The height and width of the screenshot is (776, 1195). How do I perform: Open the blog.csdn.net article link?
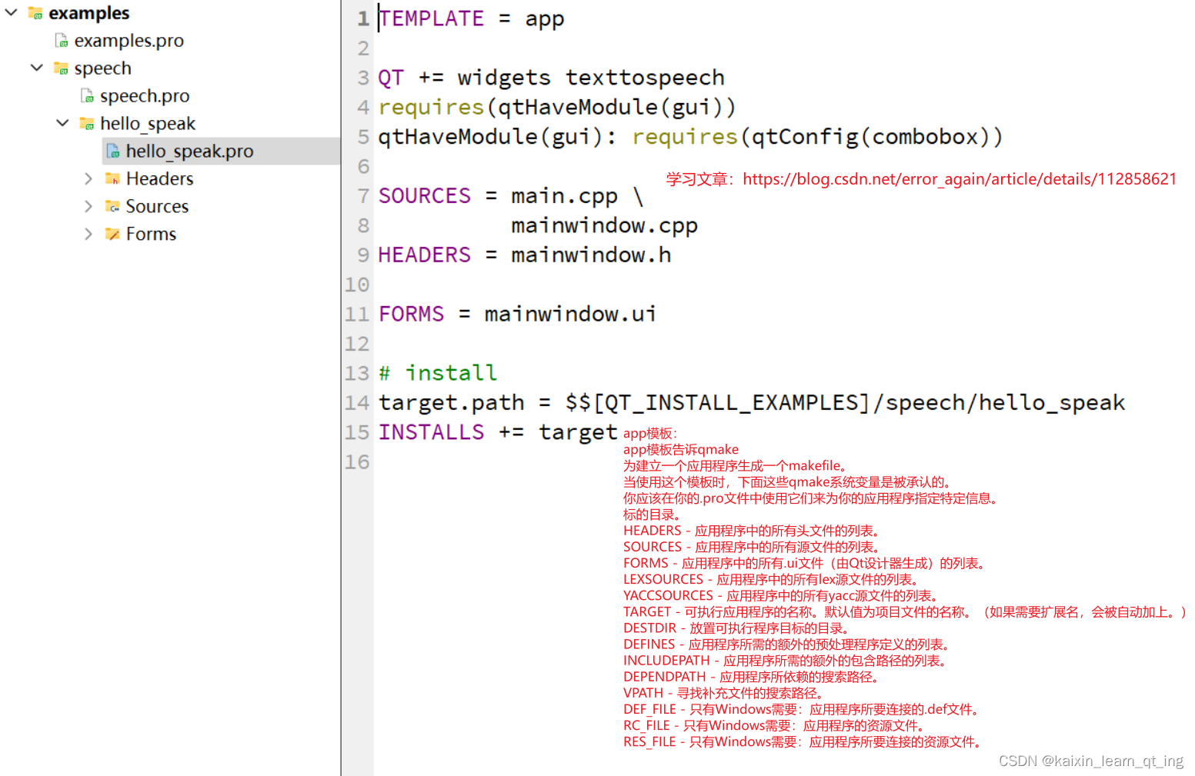(959, 178)
